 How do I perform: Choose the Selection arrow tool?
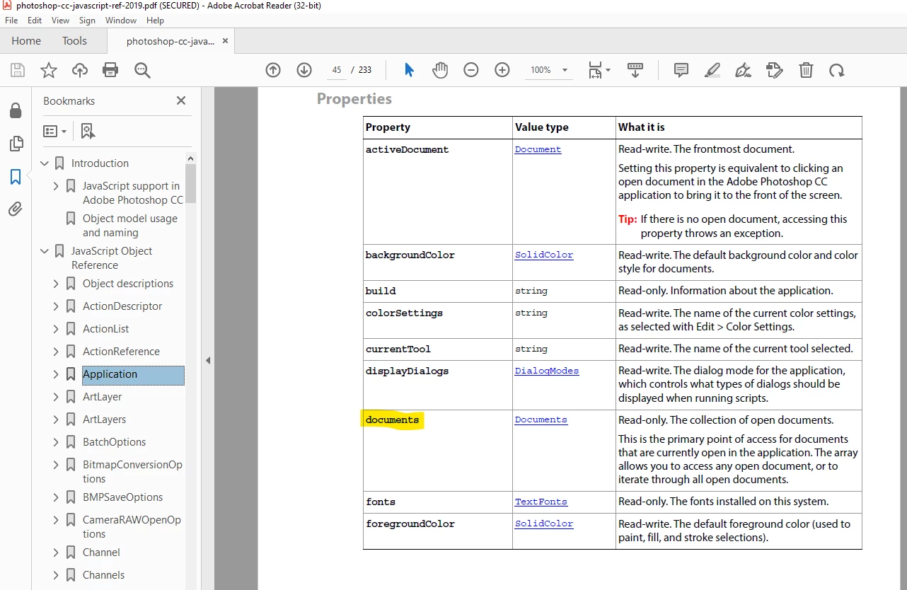409,70
